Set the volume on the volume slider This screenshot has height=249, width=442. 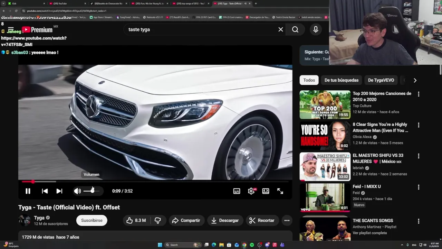point(91,191)
